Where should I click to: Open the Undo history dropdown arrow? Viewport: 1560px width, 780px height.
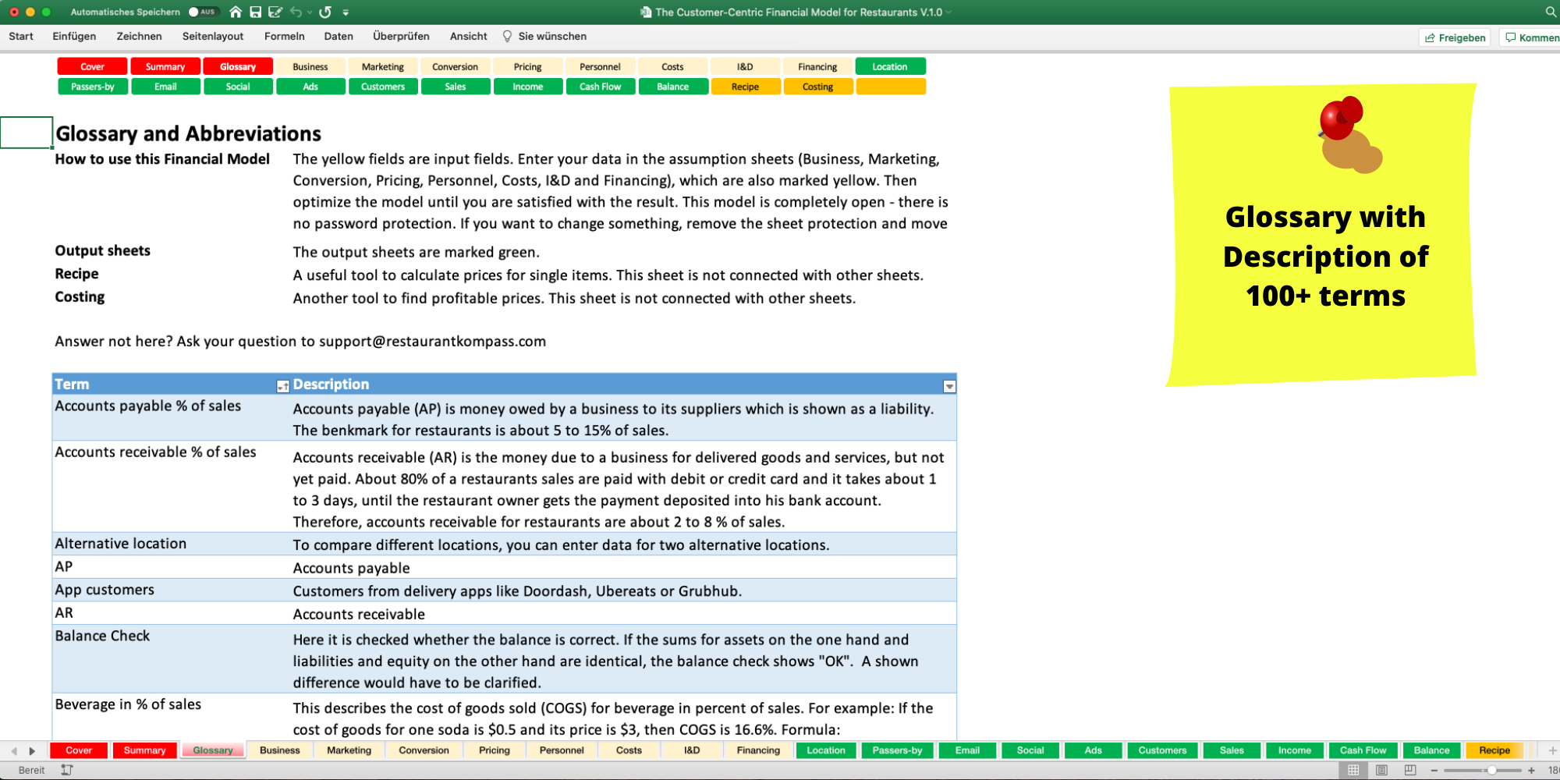click(x=310, y=12)
